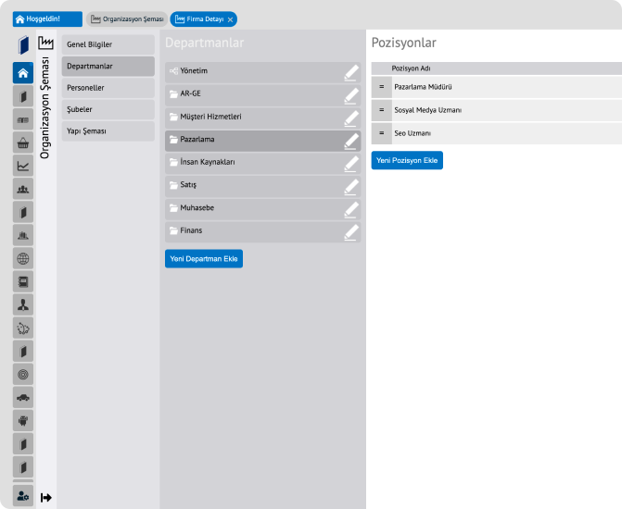The image size is (622, 509).
Task: Click drag handle for Pazarlama Müdürü
Action: click(382, 87)
